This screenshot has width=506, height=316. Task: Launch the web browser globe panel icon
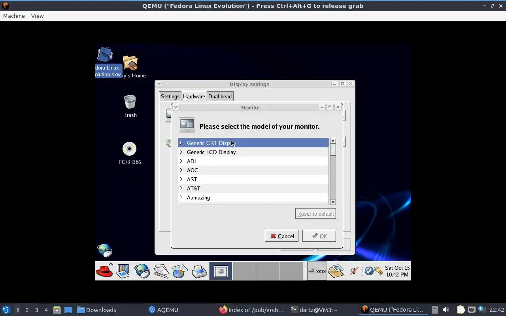pyautogui.click(x=142, y=271)
